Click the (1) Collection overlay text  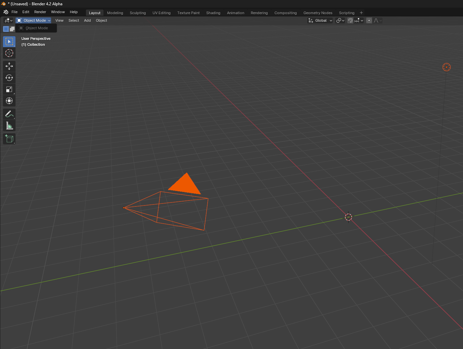click(x=33, y=44)
